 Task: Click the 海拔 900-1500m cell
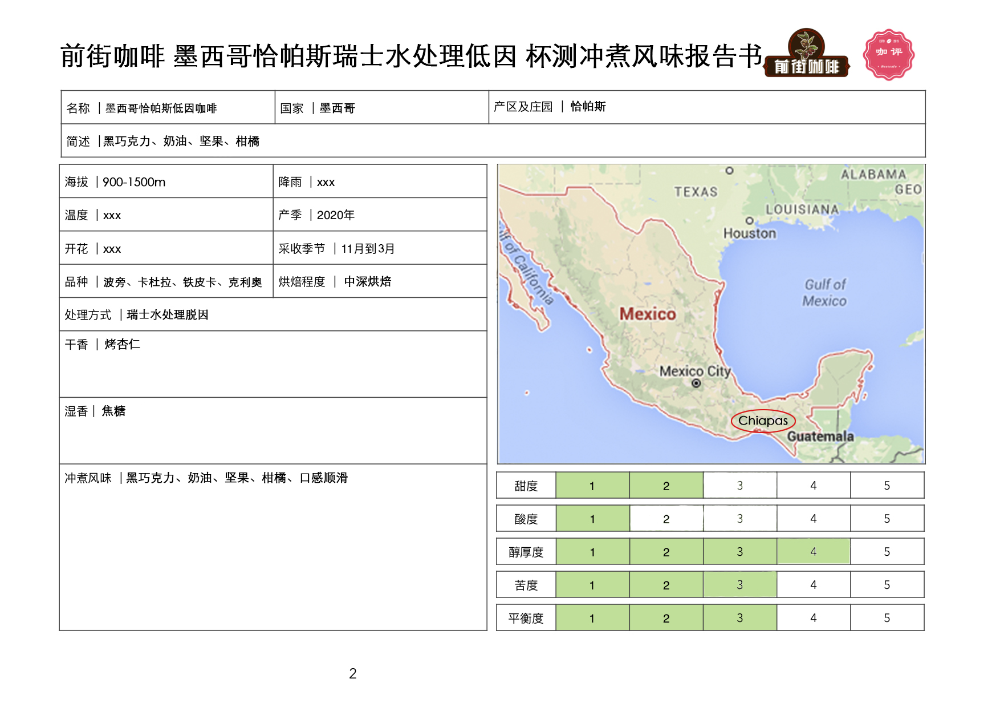pyautogui.click(x=166, y=181)
